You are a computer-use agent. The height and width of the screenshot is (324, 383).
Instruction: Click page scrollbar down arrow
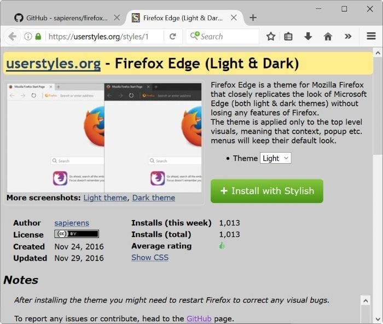tap(378, 319)
